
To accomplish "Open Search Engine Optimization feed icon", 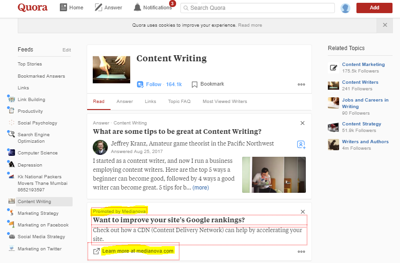I will (11, 134).
